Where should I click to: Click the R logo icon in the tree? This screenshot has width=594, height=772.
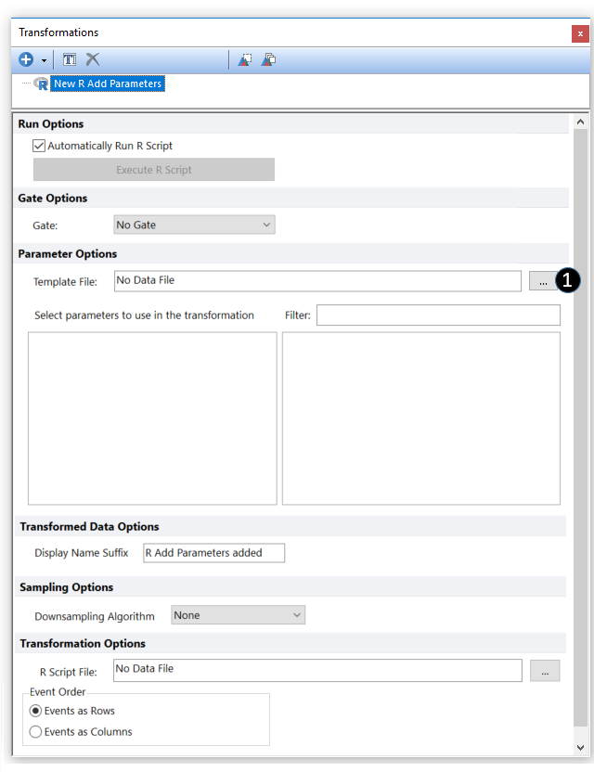pos(42,84)
